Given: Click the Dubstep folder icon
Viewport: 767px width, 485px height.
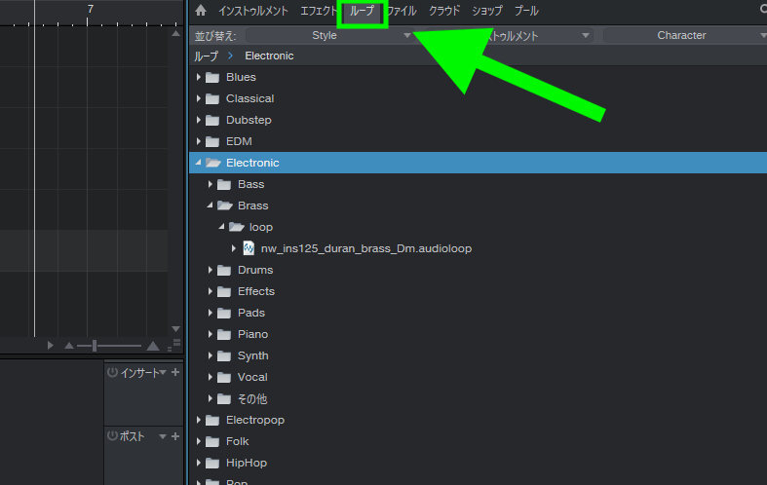Looking at the screenshot, I should [x=212, y=120].
